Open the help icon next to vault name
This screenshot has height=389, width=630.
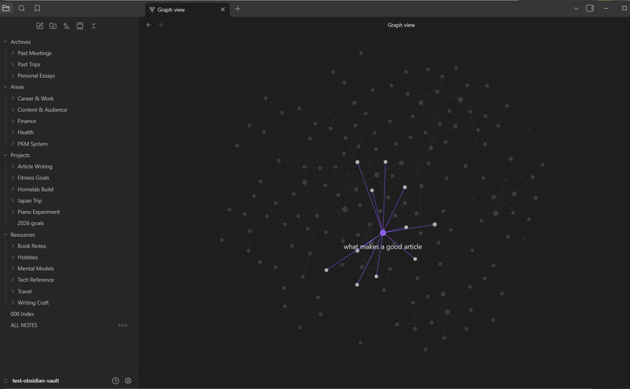[116, 380]
